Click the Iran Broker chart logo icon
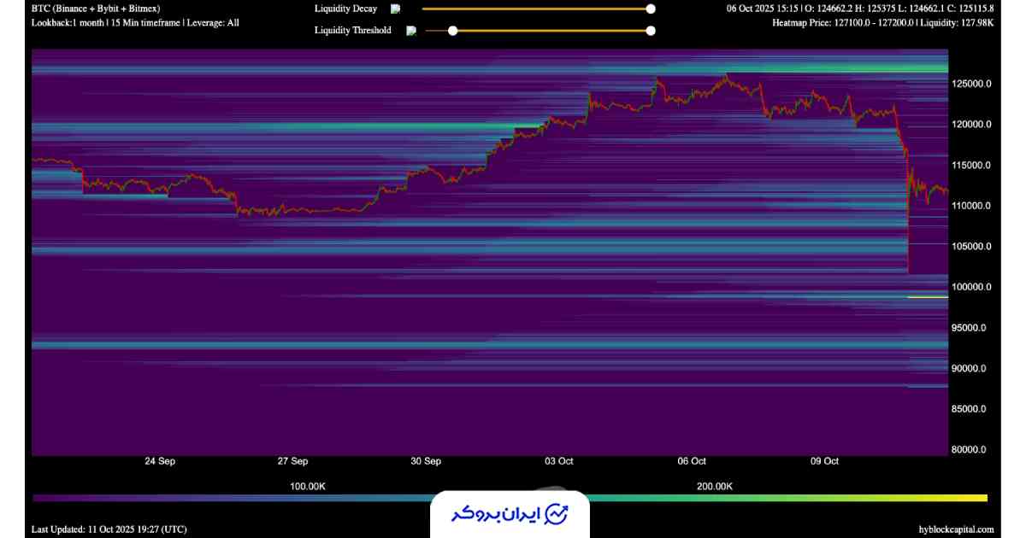1026x538 pixels. click(x=557, y=514)
